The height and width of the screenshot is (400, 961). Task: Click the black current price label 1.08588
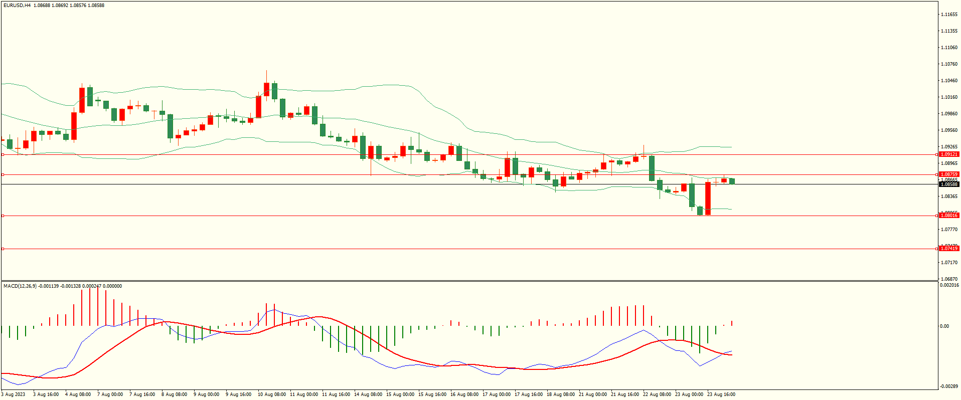pos(948,184)
